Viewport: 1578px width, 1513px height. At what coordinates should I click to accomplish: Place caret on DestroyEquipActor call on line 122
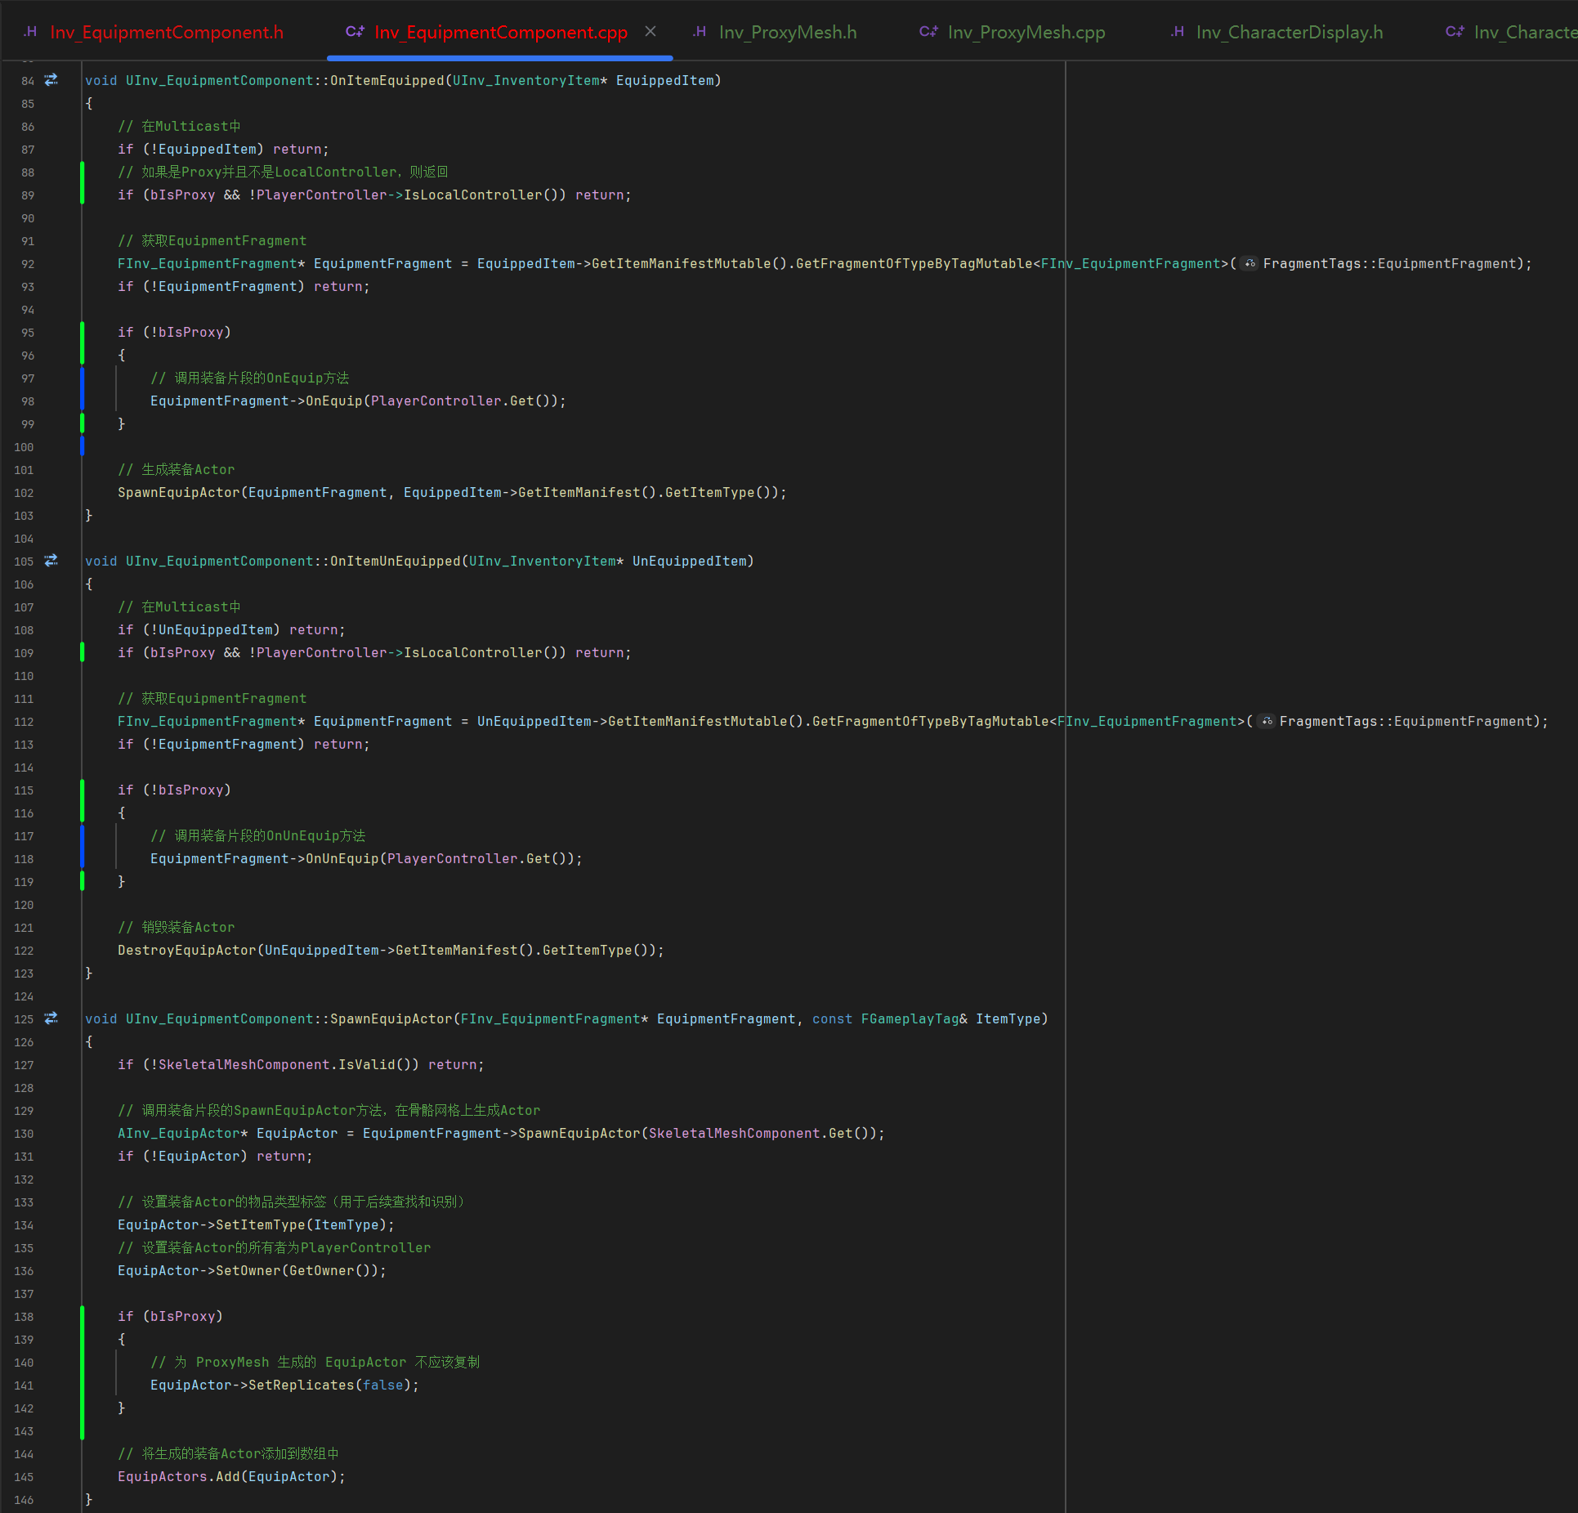click(x=186, y=950)
